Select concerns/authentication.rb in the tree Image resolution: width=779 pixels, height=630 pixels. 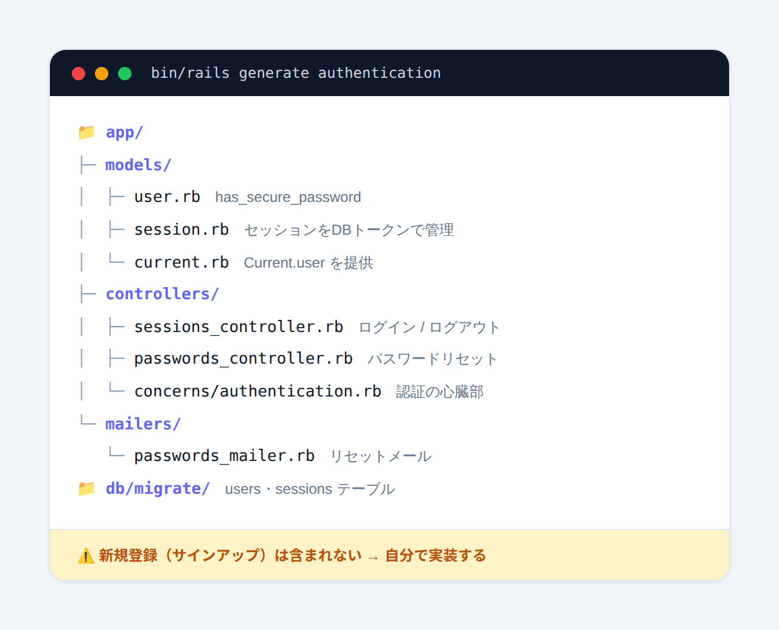click(x=257, y=391)
